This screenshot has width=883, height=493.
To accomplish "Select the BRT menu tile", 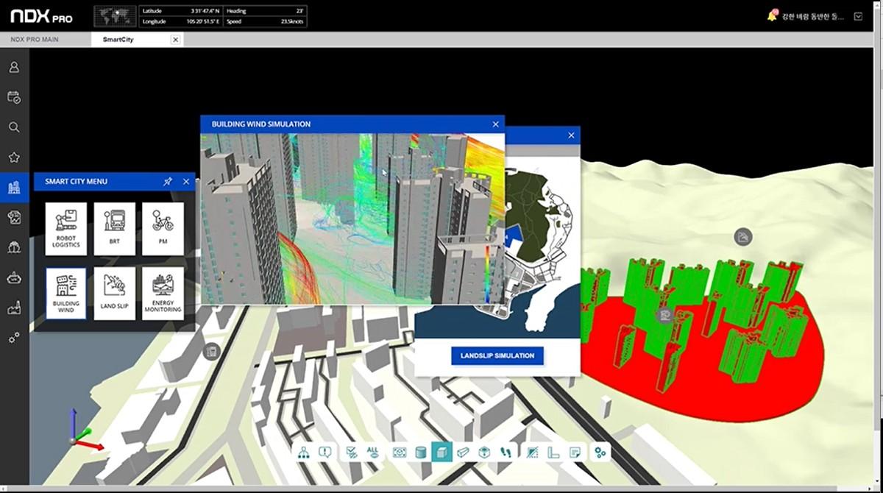I will click(x=115, y=229).
